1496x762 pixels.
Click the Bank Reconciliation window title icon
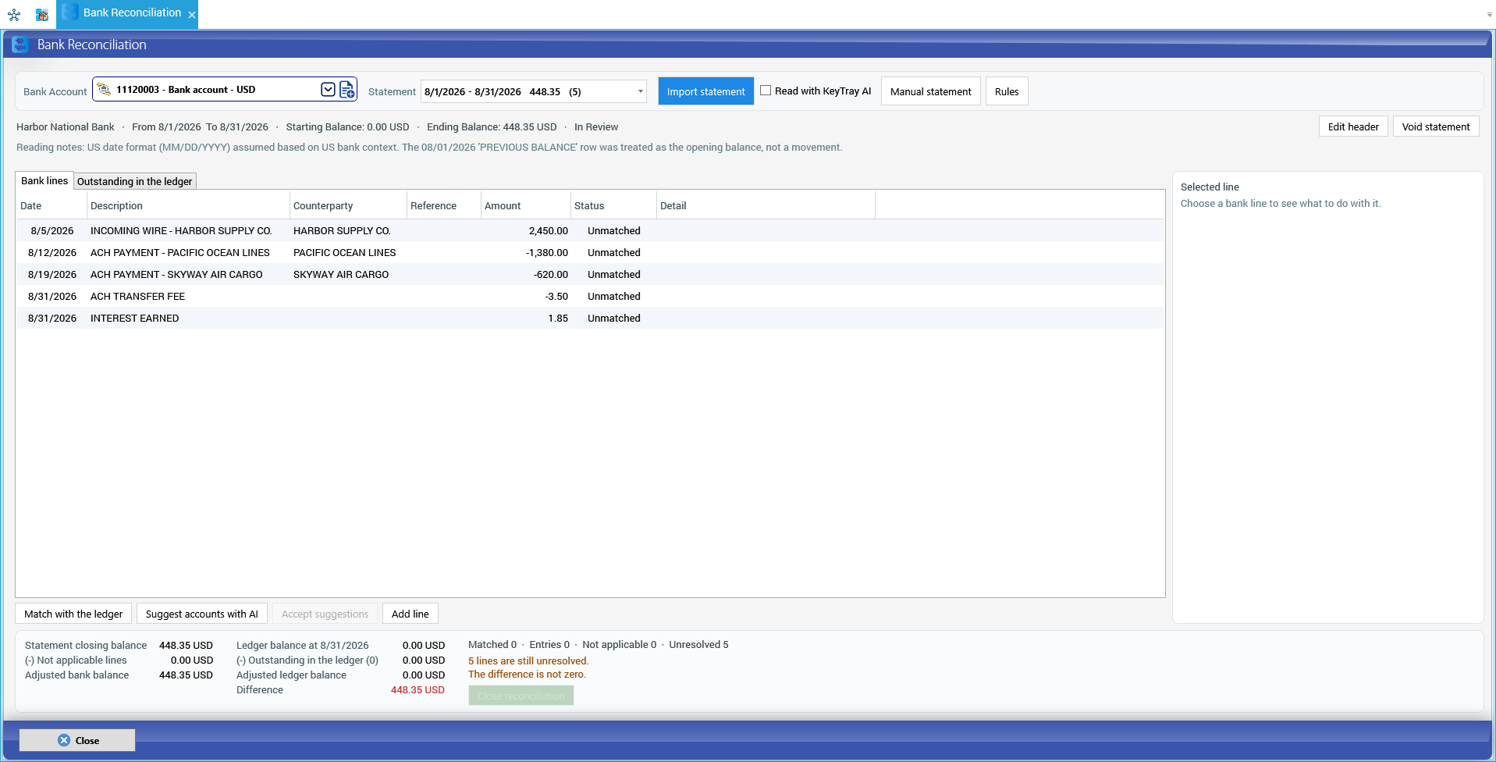click(x=20, y=45)
